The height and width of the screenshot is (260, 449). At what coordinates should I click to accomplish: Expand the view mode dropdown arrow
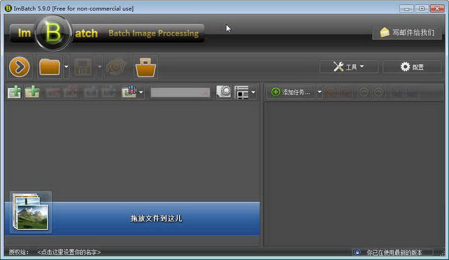pos(253,92)
